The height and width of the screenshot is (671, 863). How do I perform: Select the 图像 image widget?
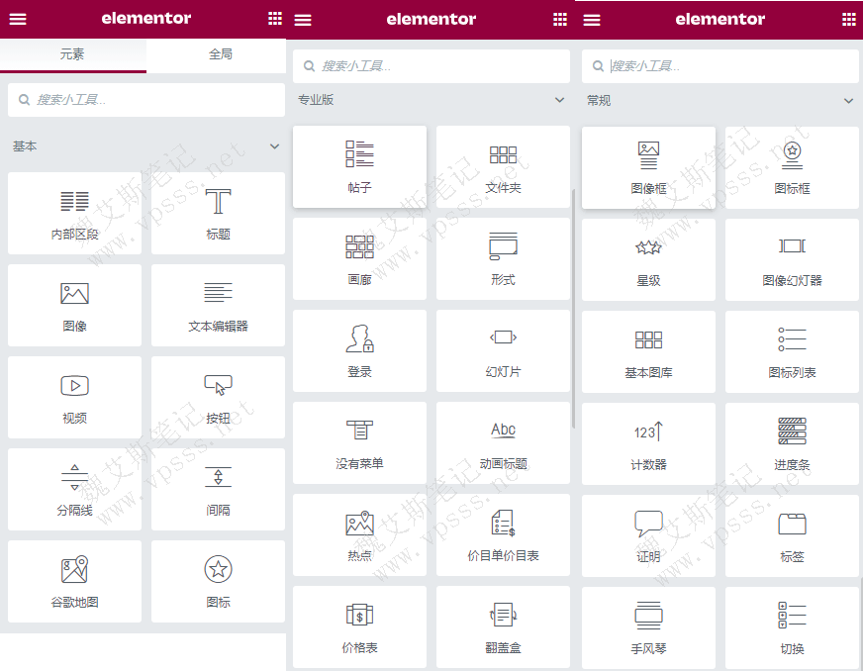coord(75,306)
